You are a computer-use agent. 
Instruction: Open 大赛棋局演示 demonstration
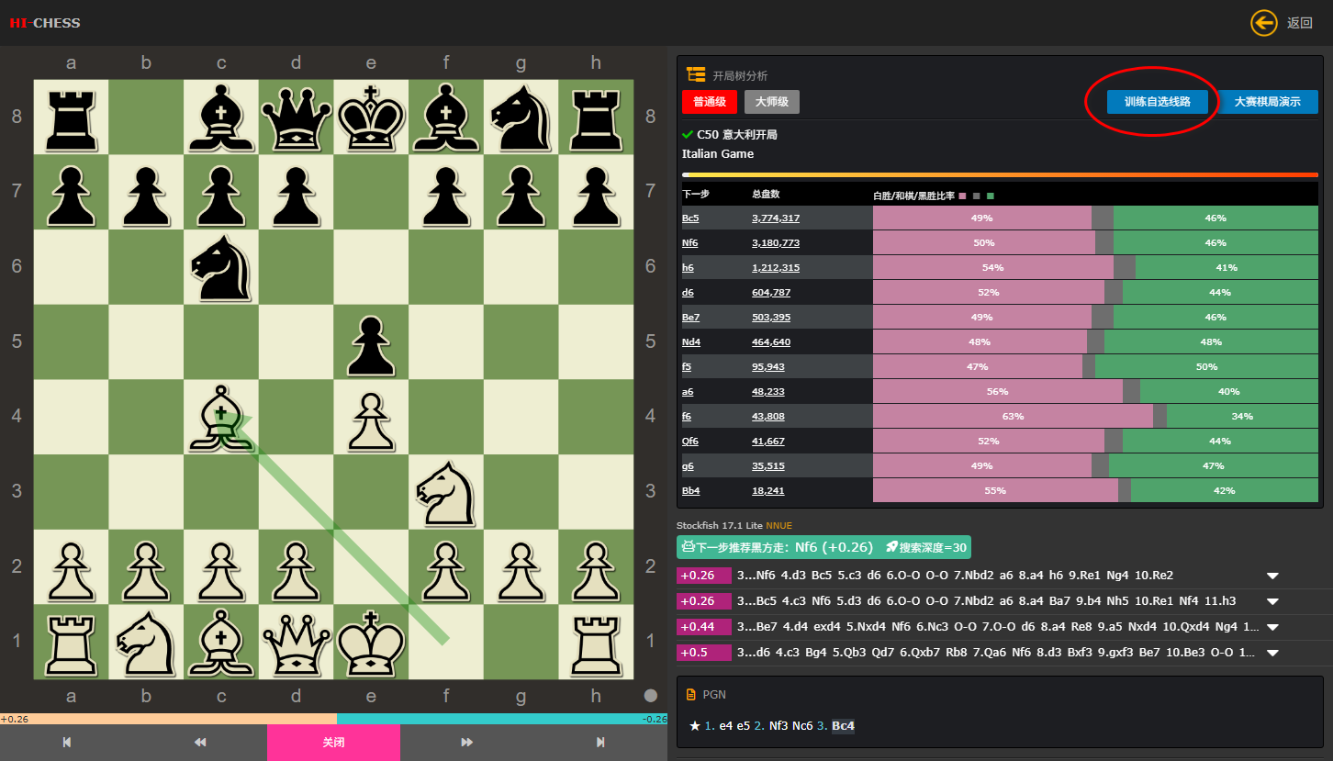coord(1267,102)
